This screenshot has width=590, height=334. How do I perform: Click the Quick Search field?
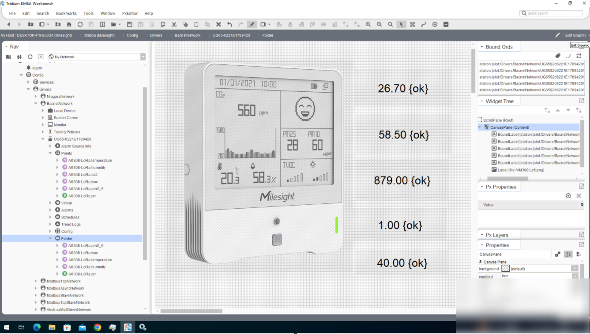[x=551, y=13]
